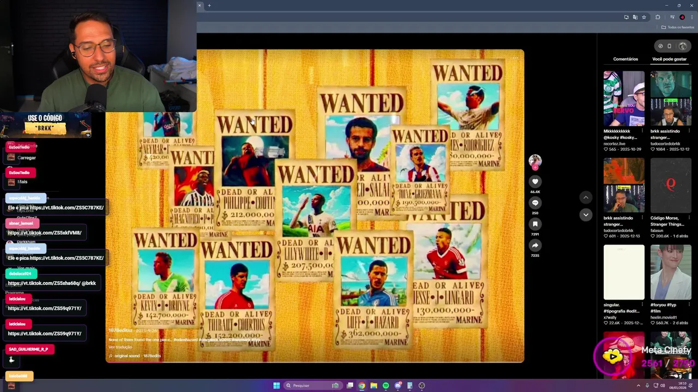Bookmark this page with the Chrome star icon
This screenshot has height=392, width=698.
point(643,17)
